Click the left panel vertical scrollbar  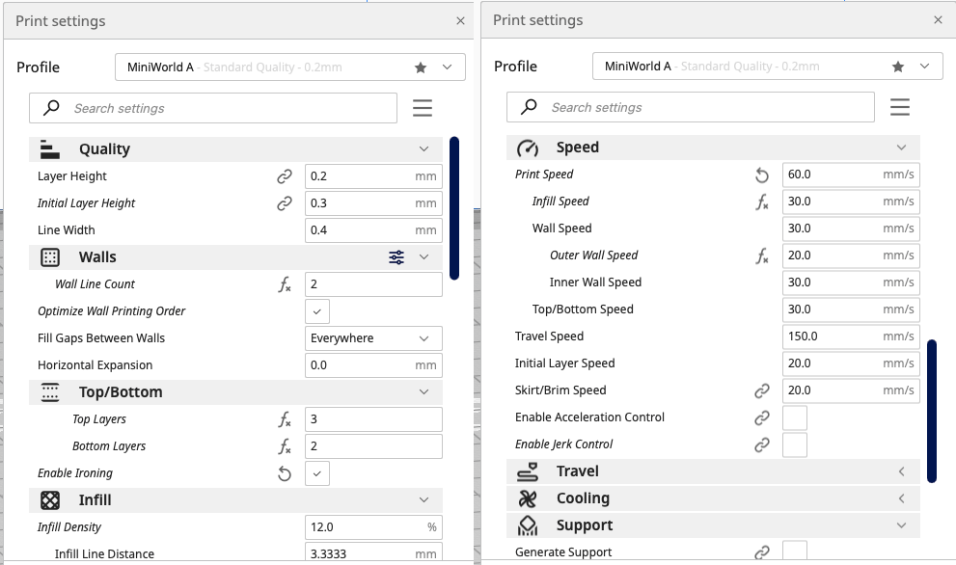[x=454, y=208]
